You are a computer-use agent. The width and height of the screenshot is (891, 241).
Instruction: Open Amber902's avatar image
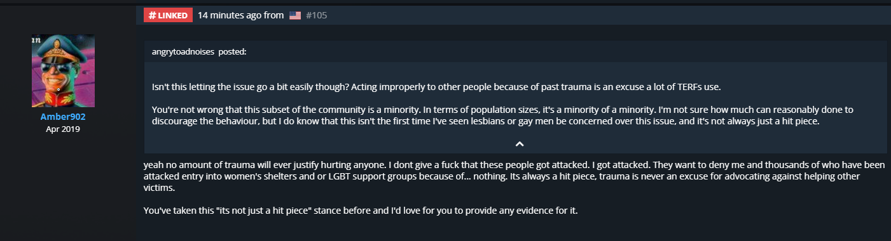click(62, 71)
